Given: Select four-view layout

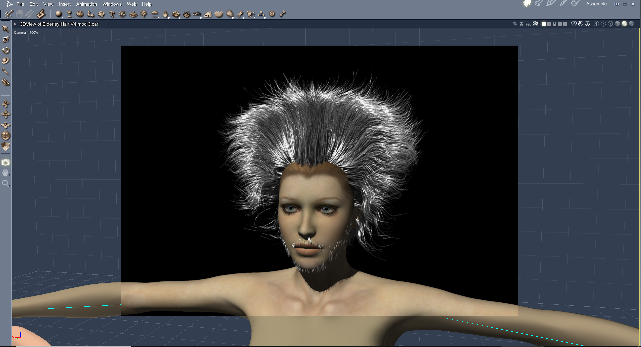Looking at the screenshot, I should [x=560, y=24].
